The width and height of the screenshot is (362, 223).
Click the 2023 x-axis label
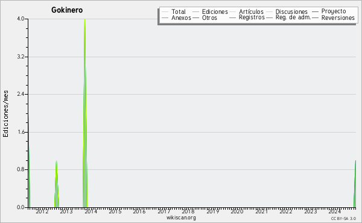310,212
